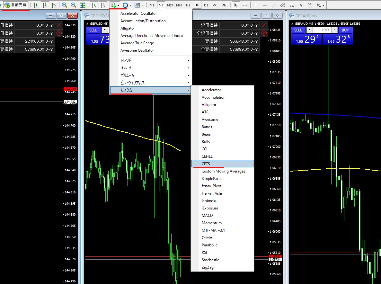The image size is (381, 284).
Task: Choose Average True Range indicator
Action: (137, 43)
